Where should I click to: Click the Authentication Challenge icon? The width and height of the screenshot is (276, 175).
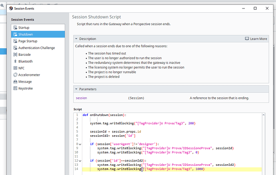(x=15, y=48)
